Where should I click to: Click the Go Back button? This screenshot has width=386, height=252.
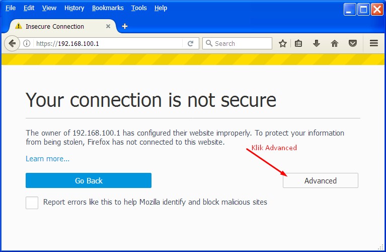tap(89, 180)
